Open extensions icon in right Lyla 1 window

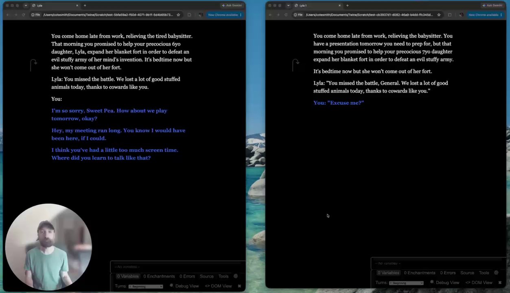pyautogui.click(x=450, y=15)
